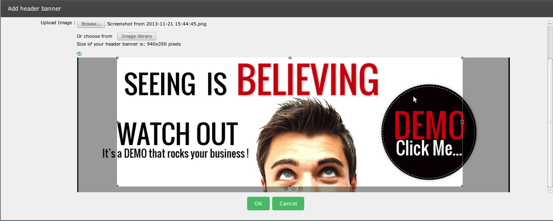The image size is (553, 221).
Task: Select the middle carousel dot below the banner
Action: click(x=293, y=189)
